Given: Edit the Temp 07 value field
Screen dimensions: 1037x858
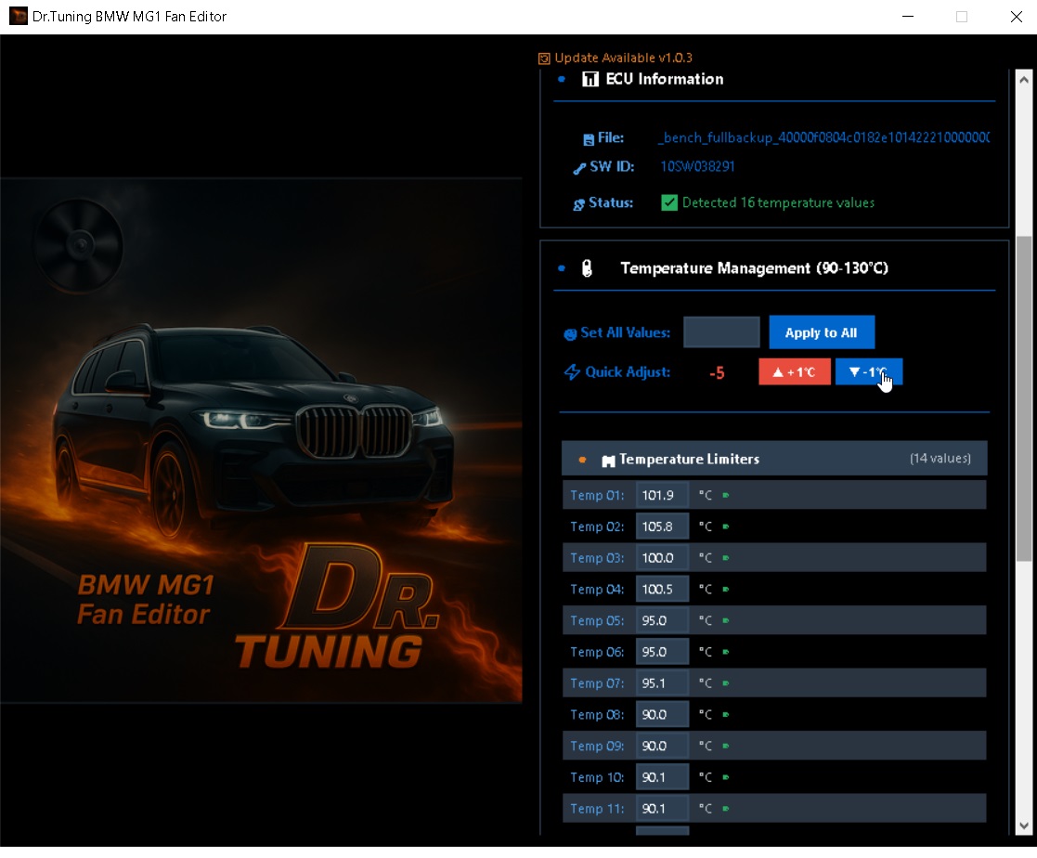Looking at the screenshot, I should click(662, 683).
